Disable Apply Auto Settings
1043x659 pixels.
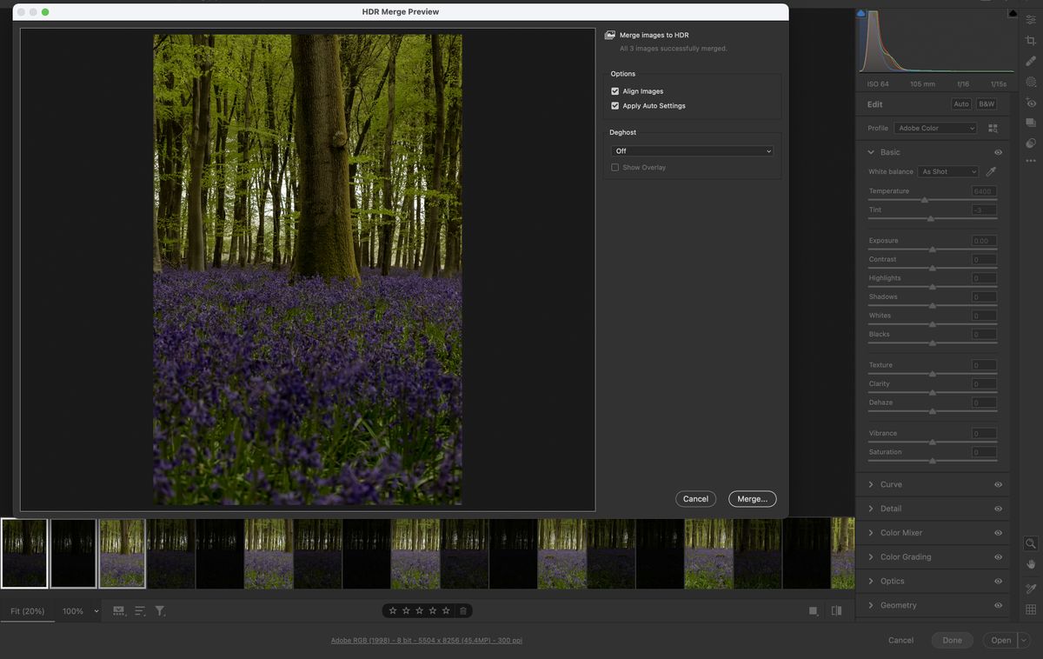tap(615, 105)
